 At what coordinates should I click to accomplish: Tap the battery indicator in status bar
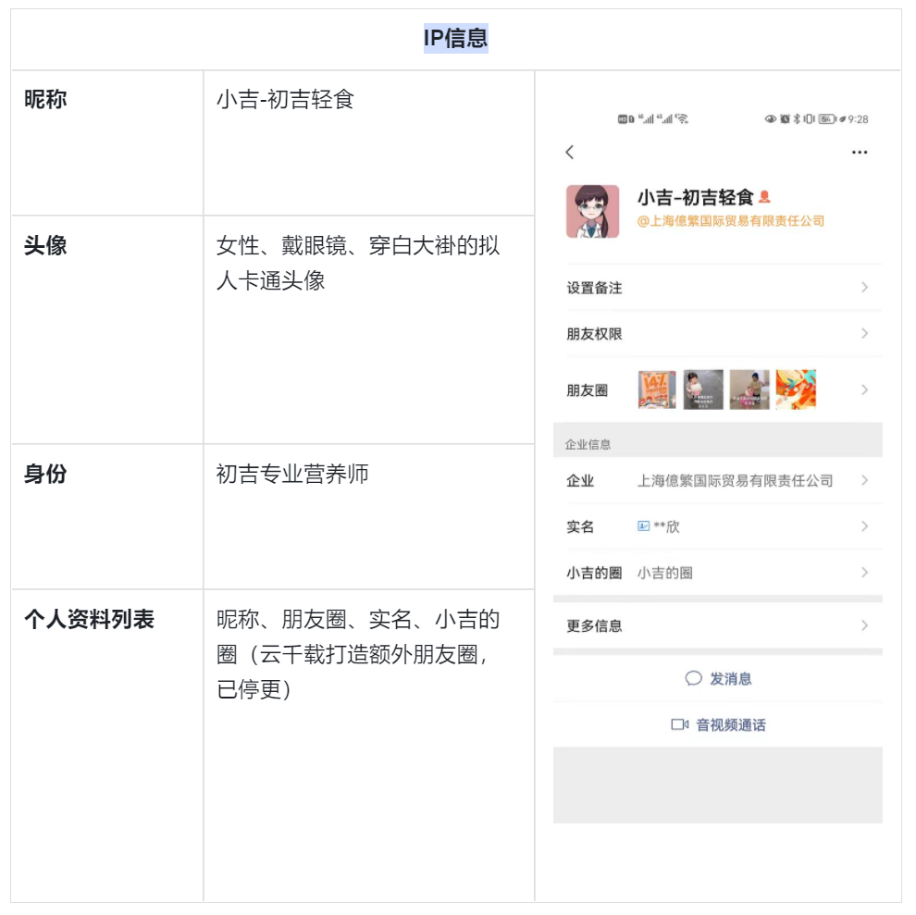[827, 119]
